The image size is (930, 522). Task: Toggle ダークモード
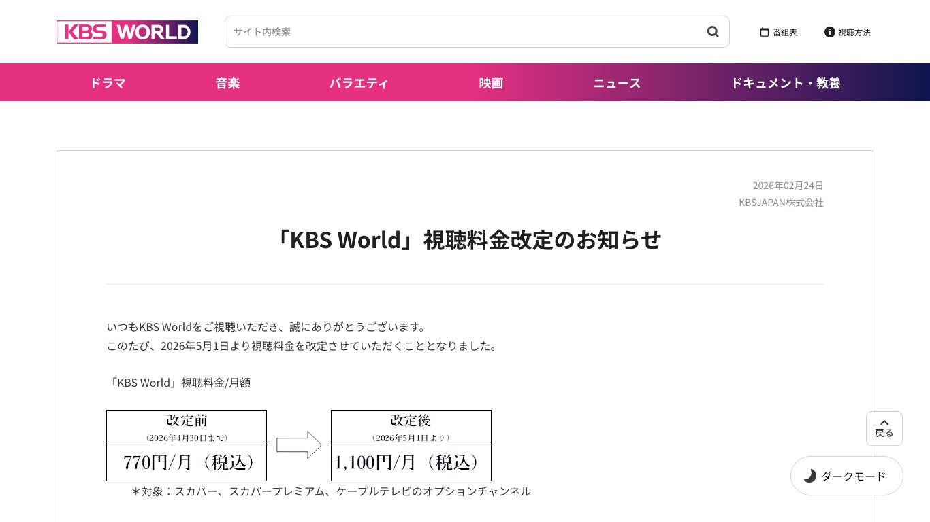coord(847,476)
